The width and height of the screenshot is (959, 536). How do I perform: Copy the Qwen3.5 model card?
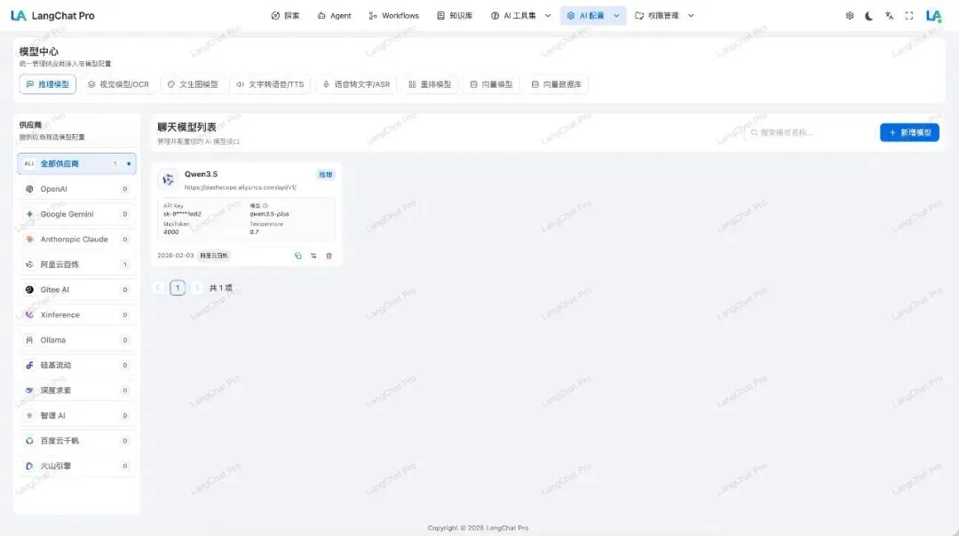pos(297,256)
